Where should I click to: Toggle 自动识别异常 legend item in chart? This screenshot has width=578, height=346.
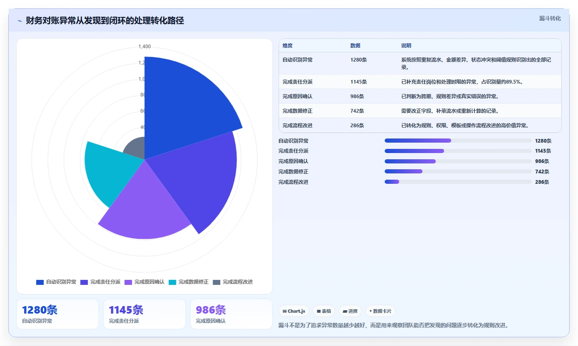[56, 282]
